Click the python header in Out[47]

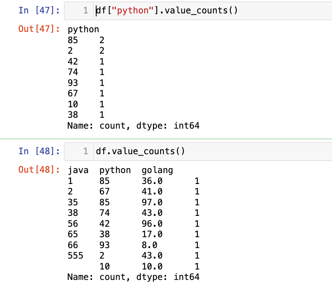[x=83, y=29]
